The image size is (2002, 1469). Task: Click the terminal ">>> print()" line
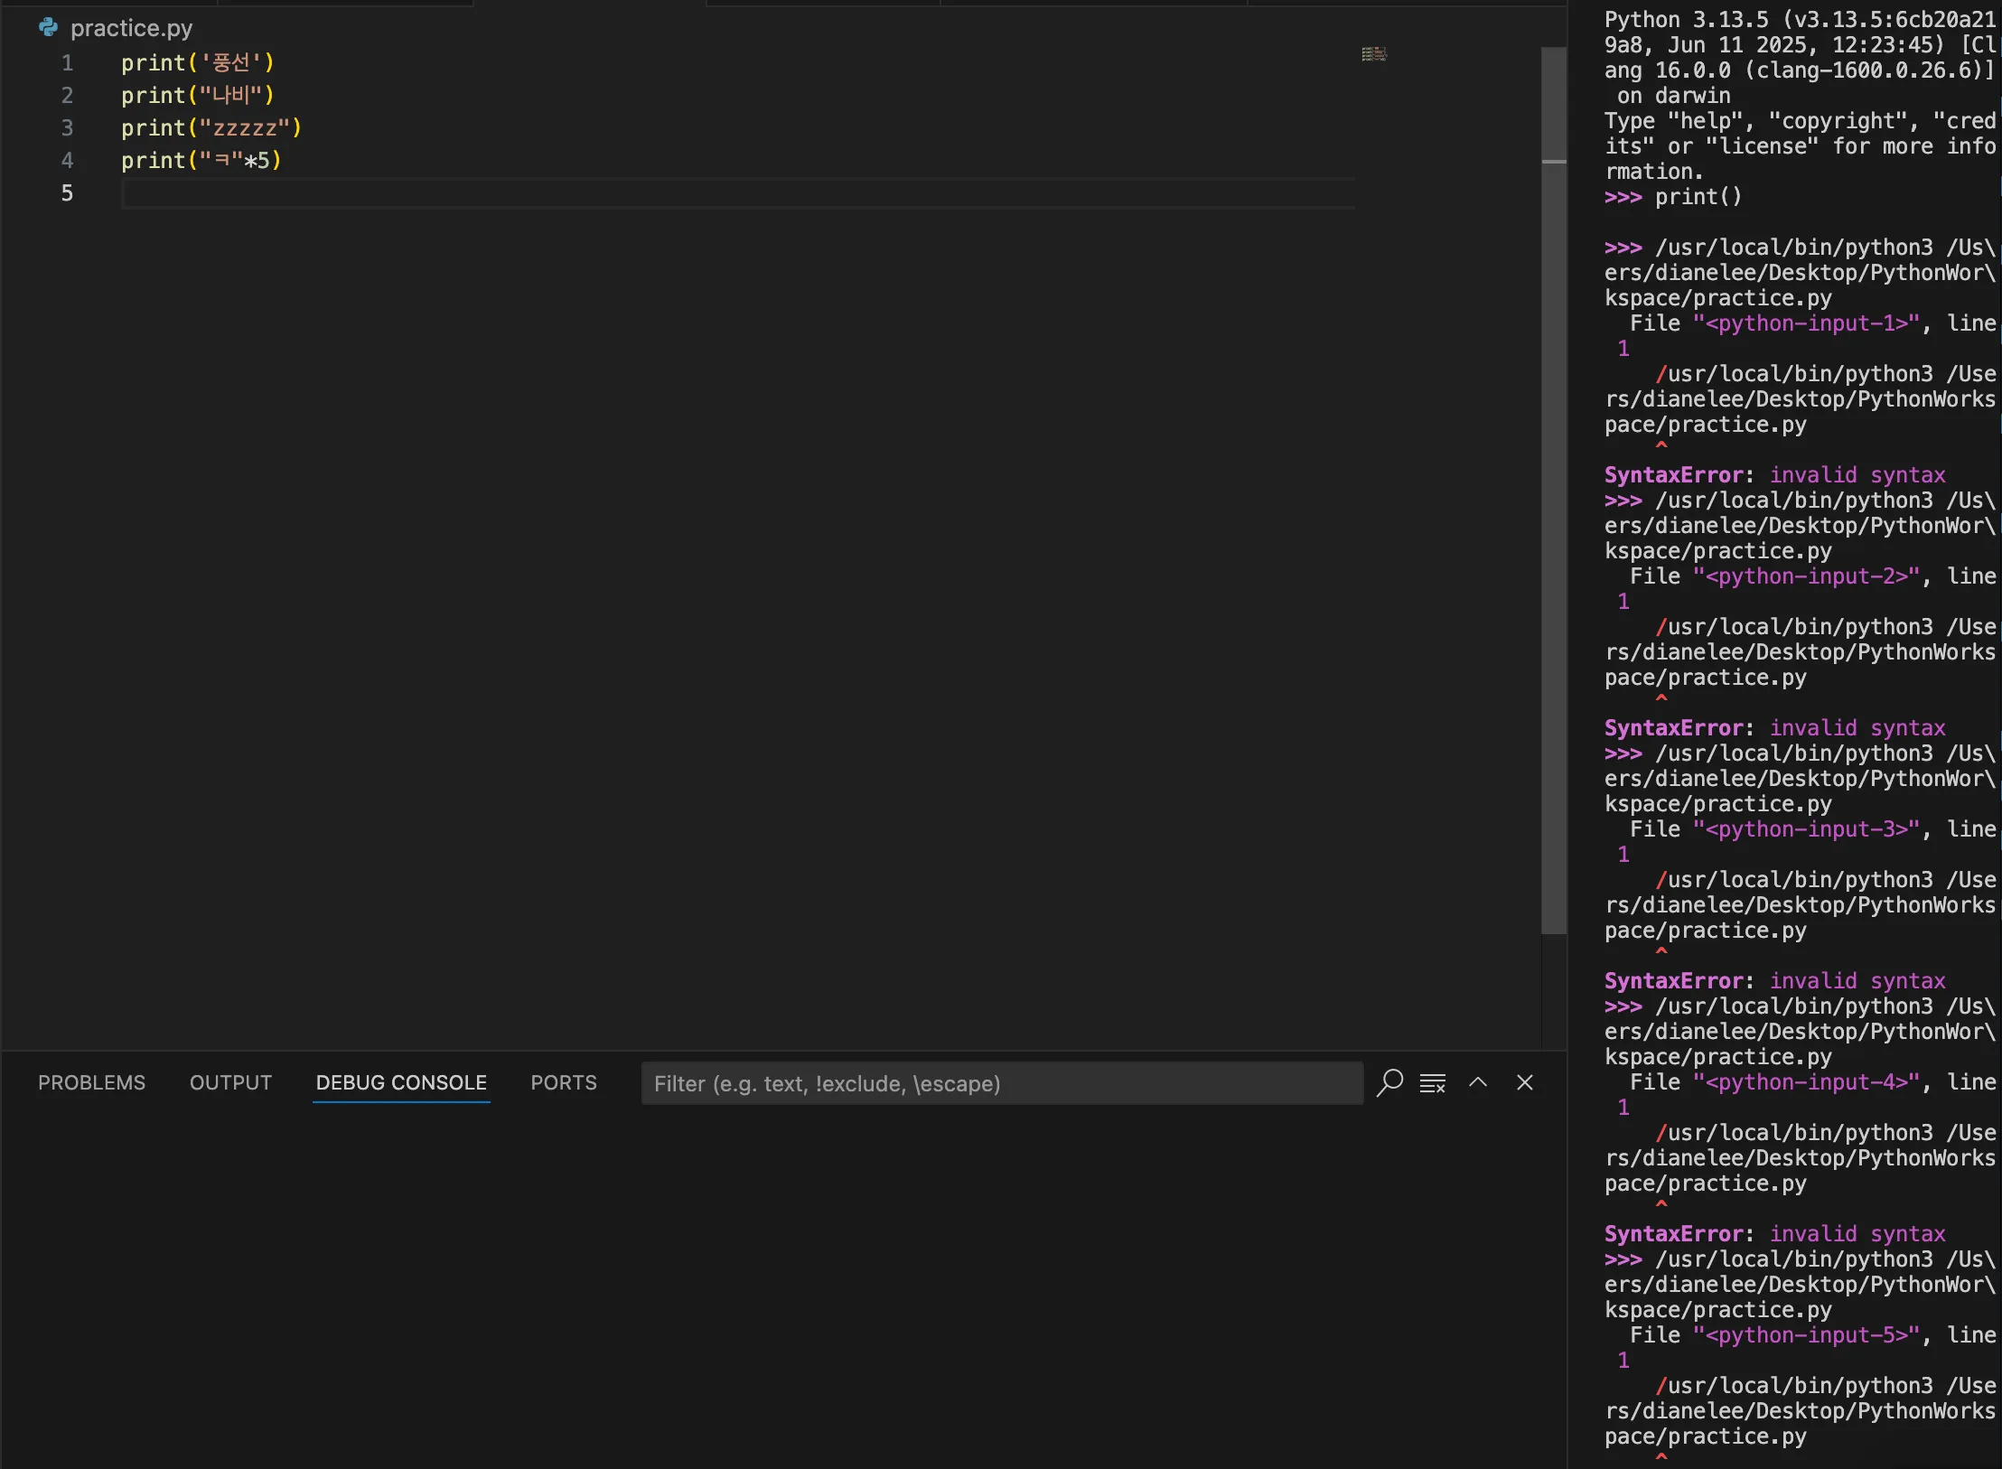click(1673, 197)
